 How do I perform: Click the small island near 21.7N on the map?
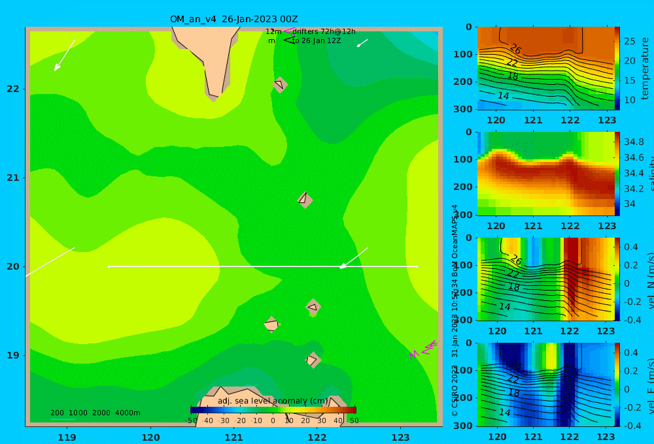tap(280, 84)
